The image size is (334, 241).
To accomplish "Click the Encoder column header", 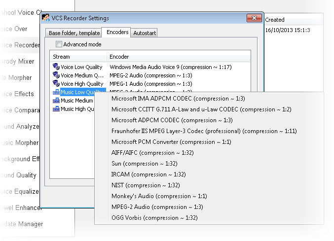I will pos(179,57).
